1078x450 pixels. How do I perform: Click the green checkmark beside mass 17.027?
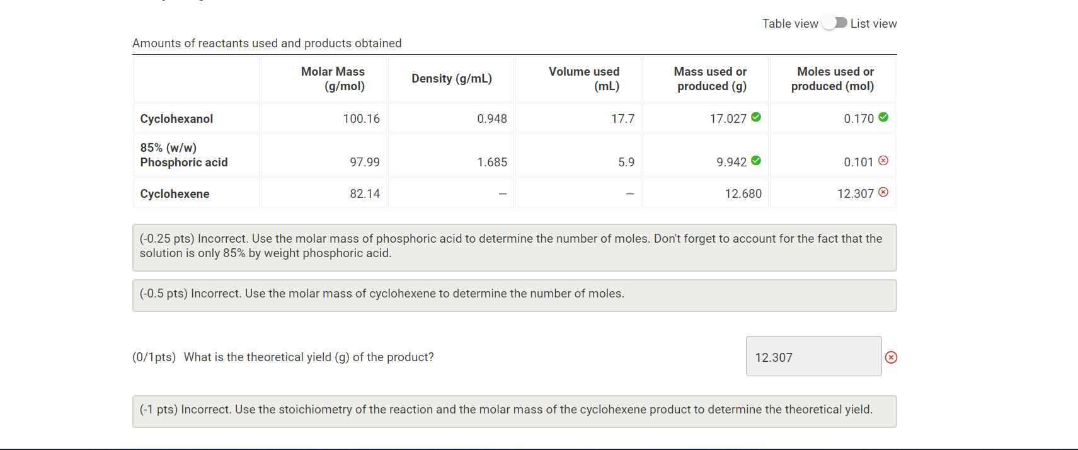coord(755,117)
